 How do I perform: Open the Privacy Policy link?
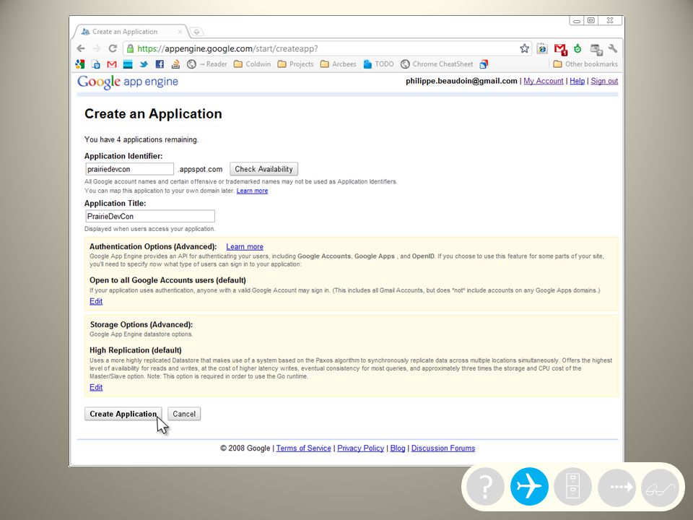tap(361, 448)
